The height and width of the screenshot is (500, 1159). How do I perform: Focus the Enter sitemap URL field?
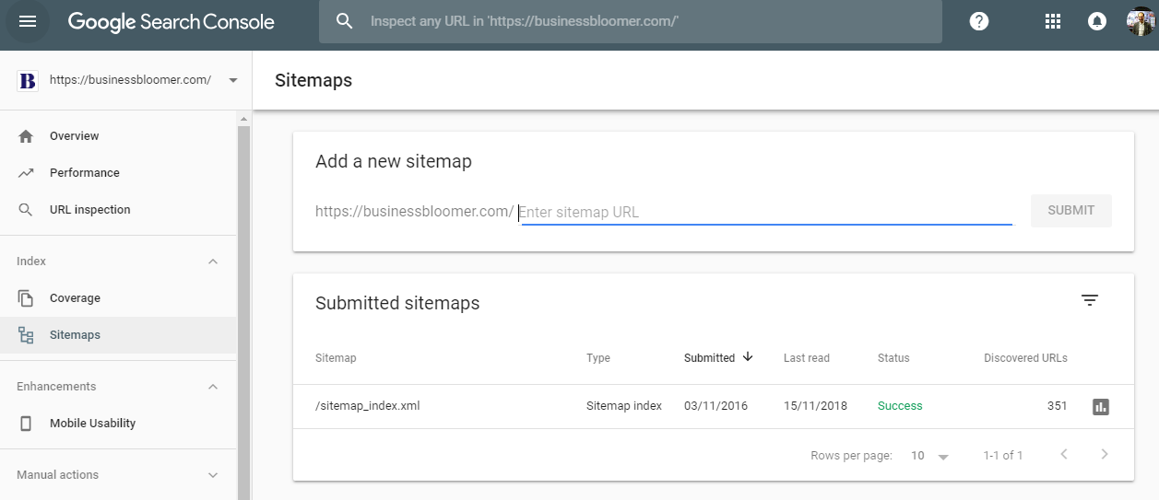coord(765,212)
